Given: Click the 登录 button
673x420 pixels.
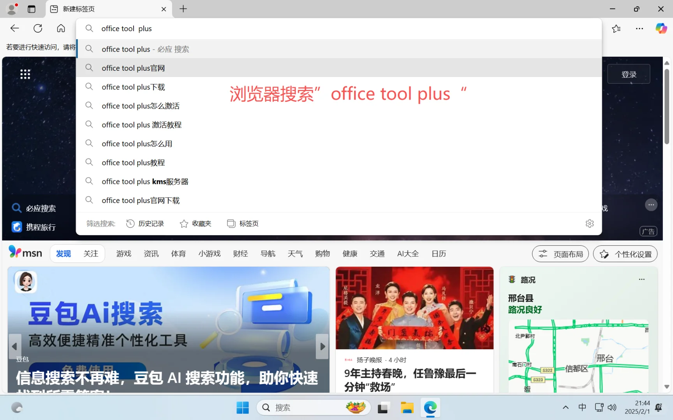Looking at the screenshot, I should click(x=628, y=74).
